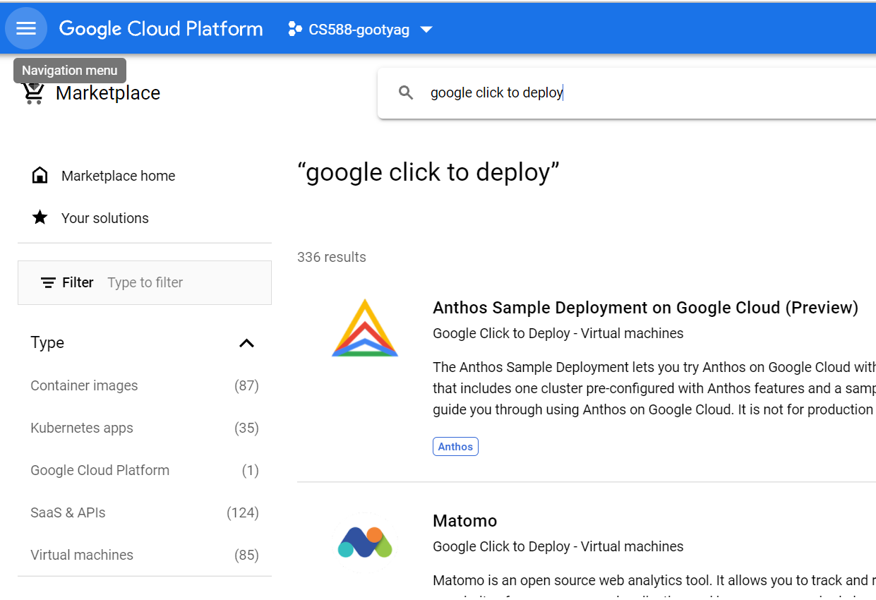The width and height of the screenshot is (876, 600).
Task: Open the Matomo logo thumbnail
Action: 365,542
